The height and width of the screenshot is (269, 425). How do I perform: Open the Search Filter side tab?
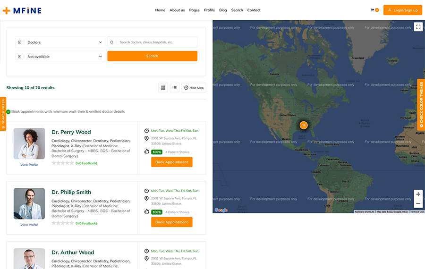tap(3, 114)
